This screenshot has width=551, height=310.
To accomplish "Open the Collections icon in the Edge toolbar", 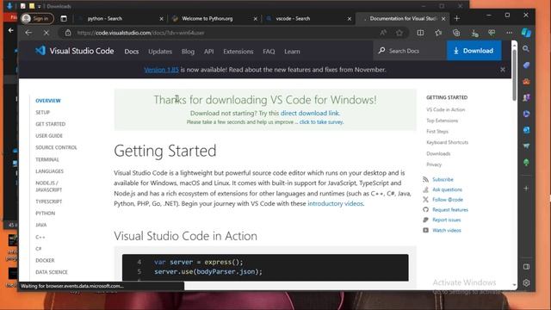I will click(x=456, y=33).
